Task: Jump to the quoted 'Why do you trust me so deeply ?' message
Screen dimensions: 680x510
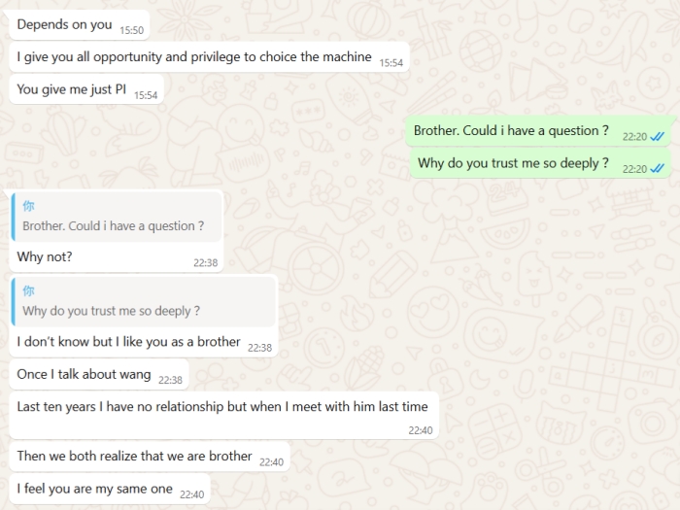Action: [144, 302]
